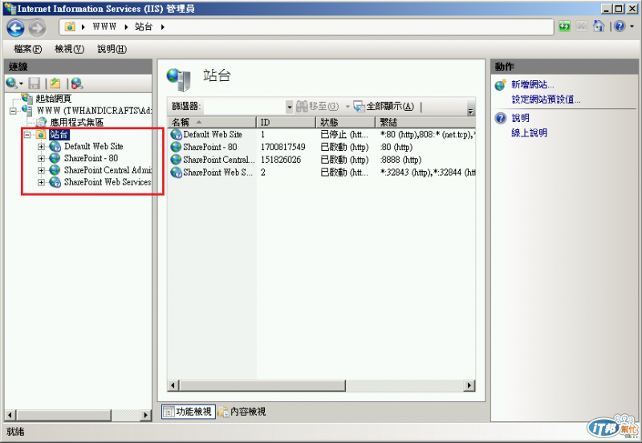Click the 篩選器 filter input field
This screenshot has height=443, width=642.
click(245, 107)
